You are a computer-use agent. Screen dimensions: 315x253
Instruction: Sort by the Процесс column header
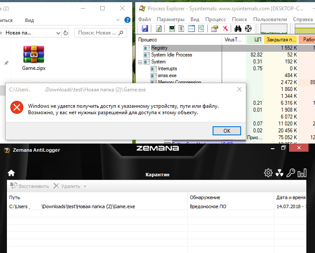click(x=179, y=40)
